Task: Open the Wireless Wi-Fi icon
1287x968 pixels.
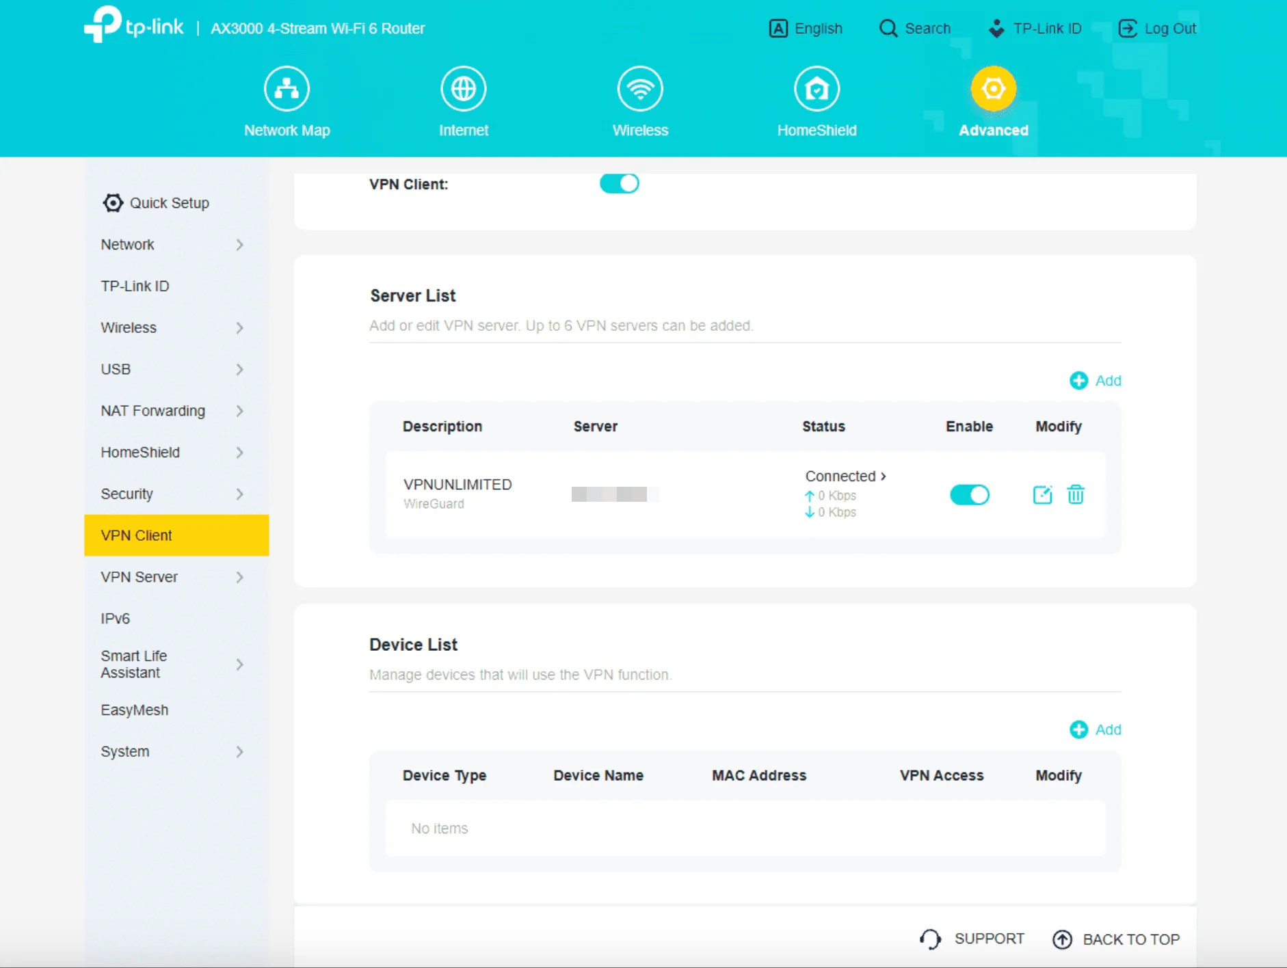Action: 640,89
